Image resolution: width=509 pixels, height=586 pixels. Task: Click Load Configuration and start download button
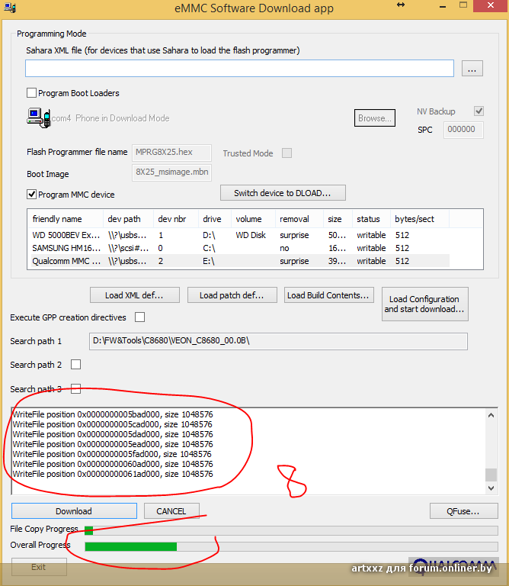coord(425,304)
